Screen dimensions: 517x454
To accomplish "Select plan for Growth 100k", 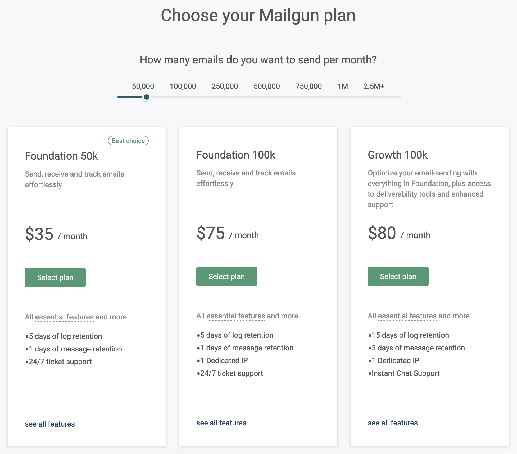I will [x=398, y=276].
